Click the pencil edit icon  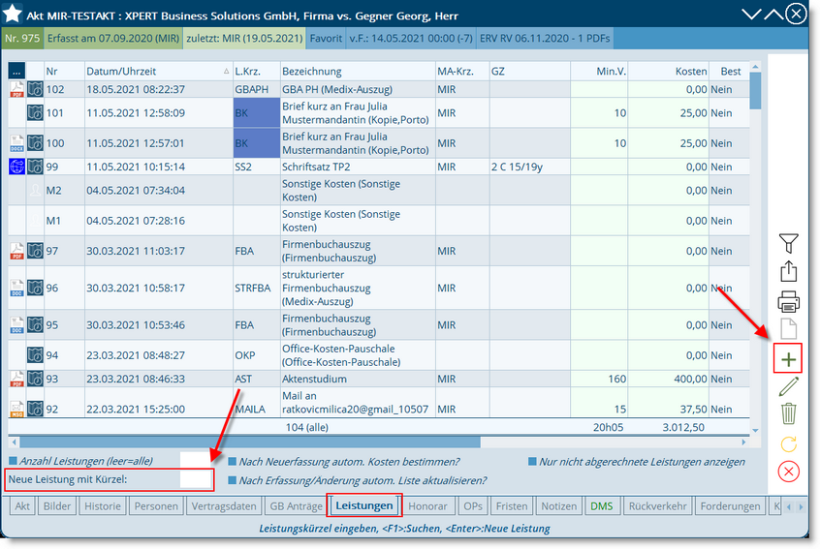coord(788,386)
